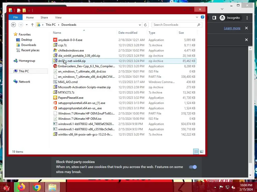Open File Explorer from the taskbar
The width and height of the screenshot is (257, 192).
point(52,187)
